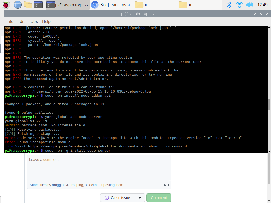Click the Attach files by dragging area
Image resolution: width=271 pixels, height=203 pixels.
(x=77, y=185)
